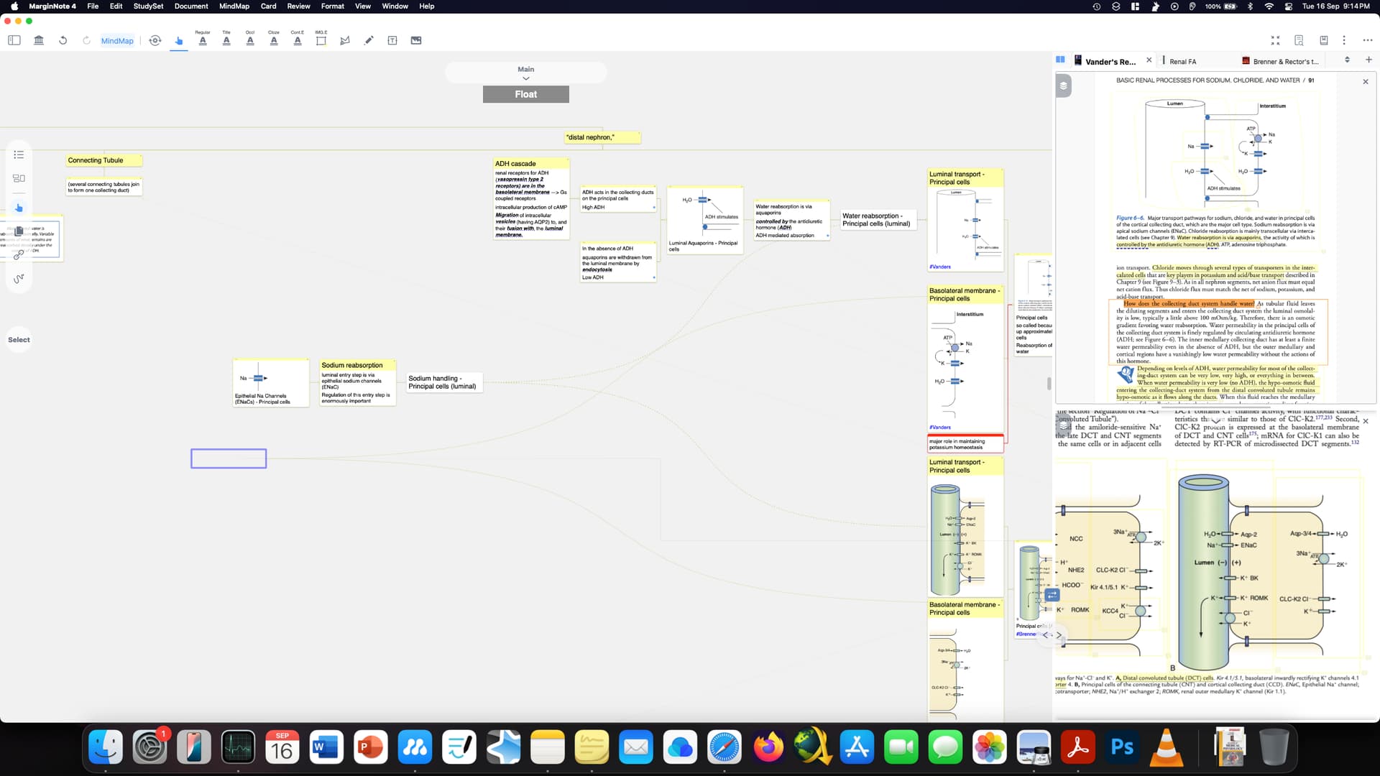Open the three-dot more options menu
The width and height of the screenshot is (1380, 776).
(x=1368, y=40)
